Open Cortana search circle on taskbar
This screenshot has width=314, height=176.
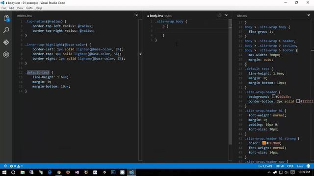click(13, 172)
